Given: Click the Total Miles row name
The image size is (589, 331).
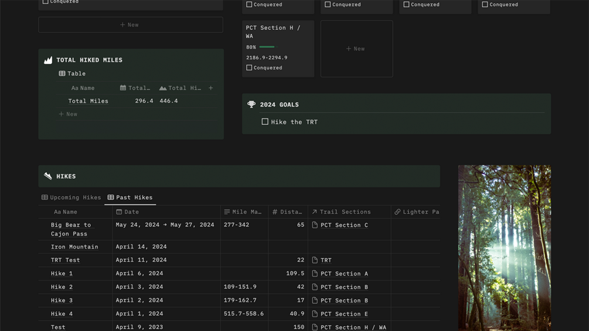Looking at the screenshot, I should (x=88, y=101).
